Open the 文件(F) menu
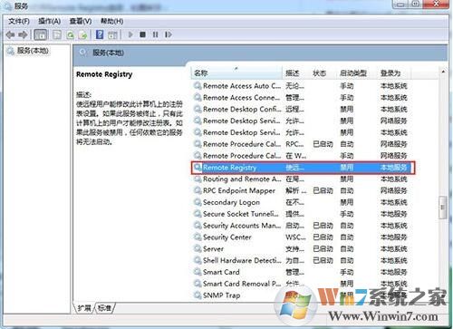This screenshot has height=329, width=453. coord(19,21)
